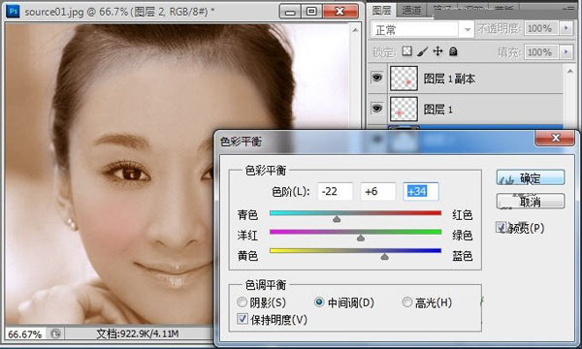Click opacity value field 100%
This screenshot has width=582, height=349.
point(541,28)
